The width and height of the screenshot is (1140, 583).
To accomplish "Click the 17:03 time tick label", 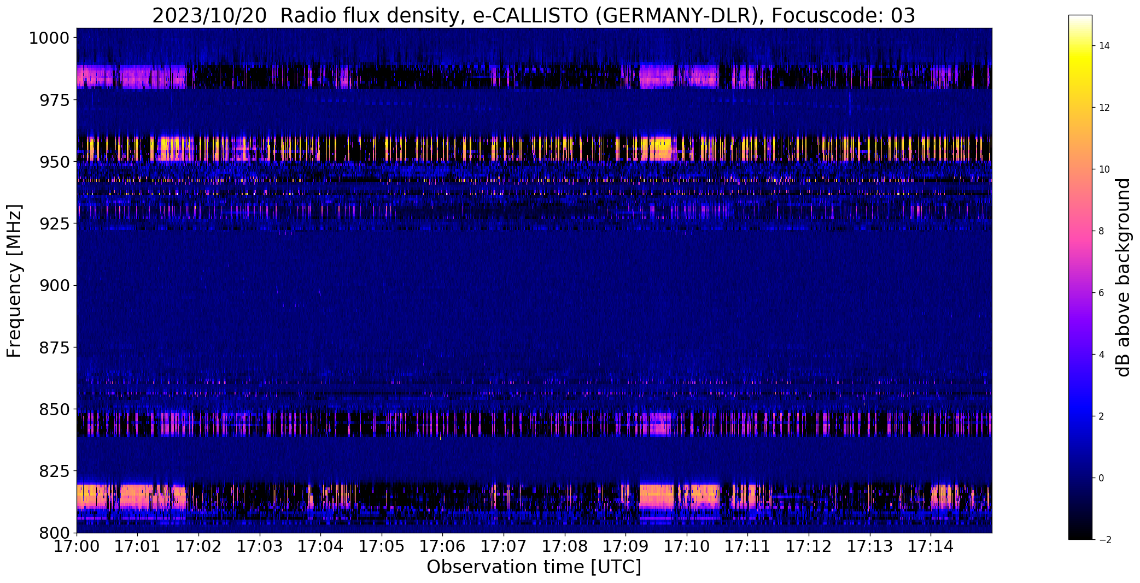I will coord(260,546).
